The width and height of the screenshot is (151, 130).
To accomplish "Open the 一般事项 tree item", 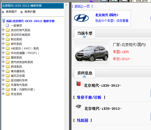I will point(16,26).
